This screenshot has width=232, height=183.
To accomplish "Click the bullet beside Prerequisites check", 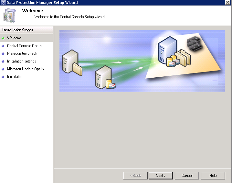I will [x=3, y=54].
